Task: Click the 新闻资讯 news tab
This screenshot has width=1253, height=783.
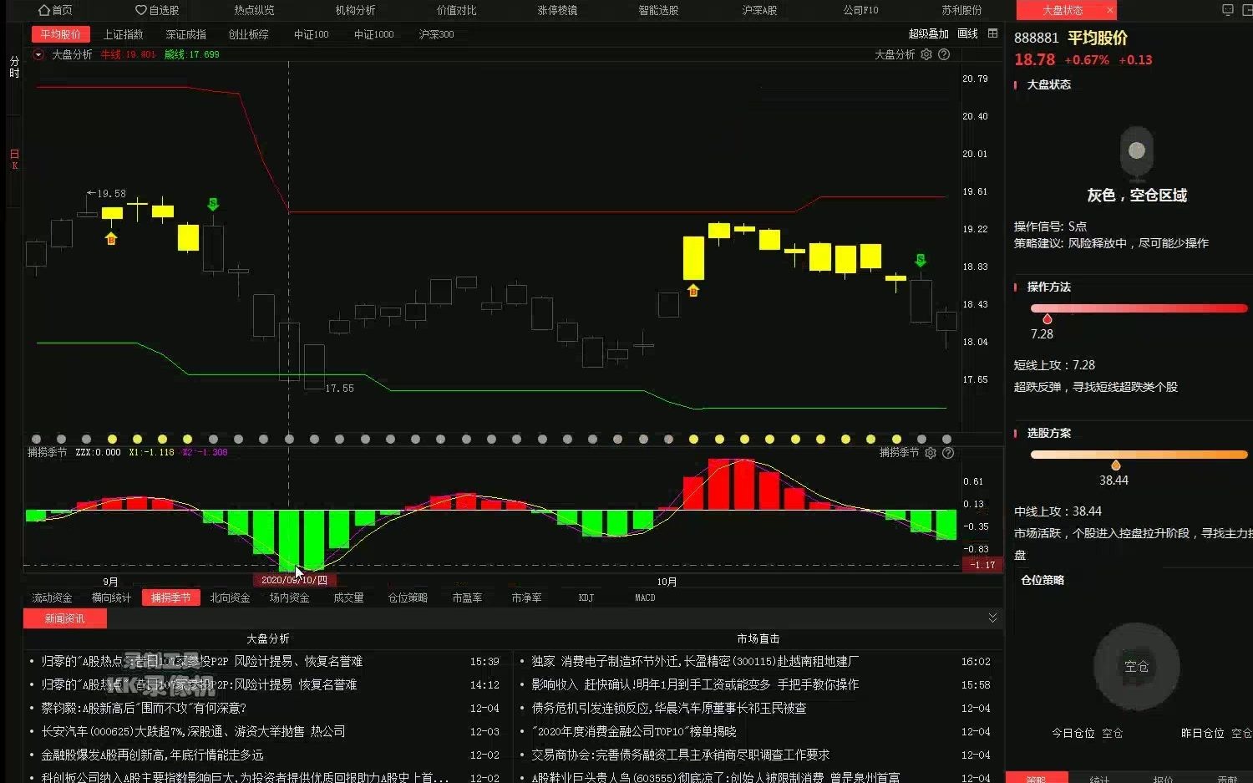Action: click(64, 618)
